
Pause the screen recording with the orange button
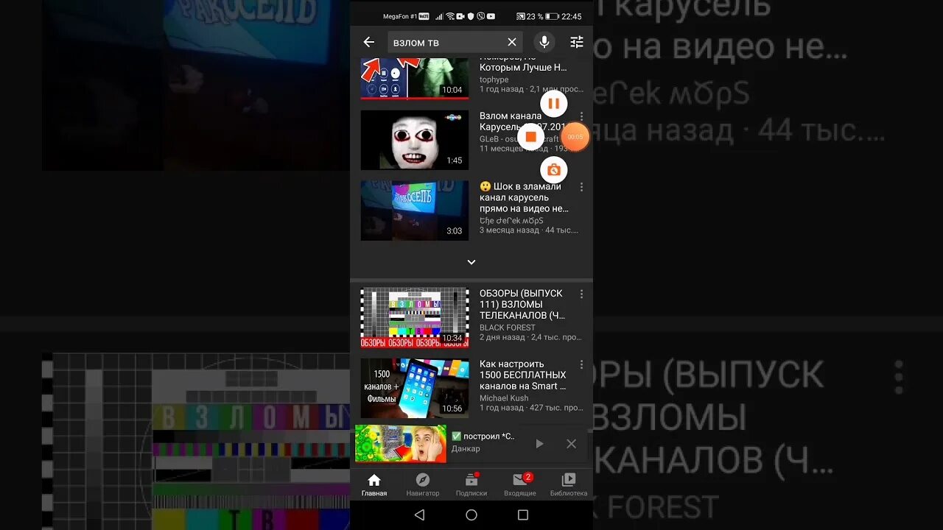[554, 104]
